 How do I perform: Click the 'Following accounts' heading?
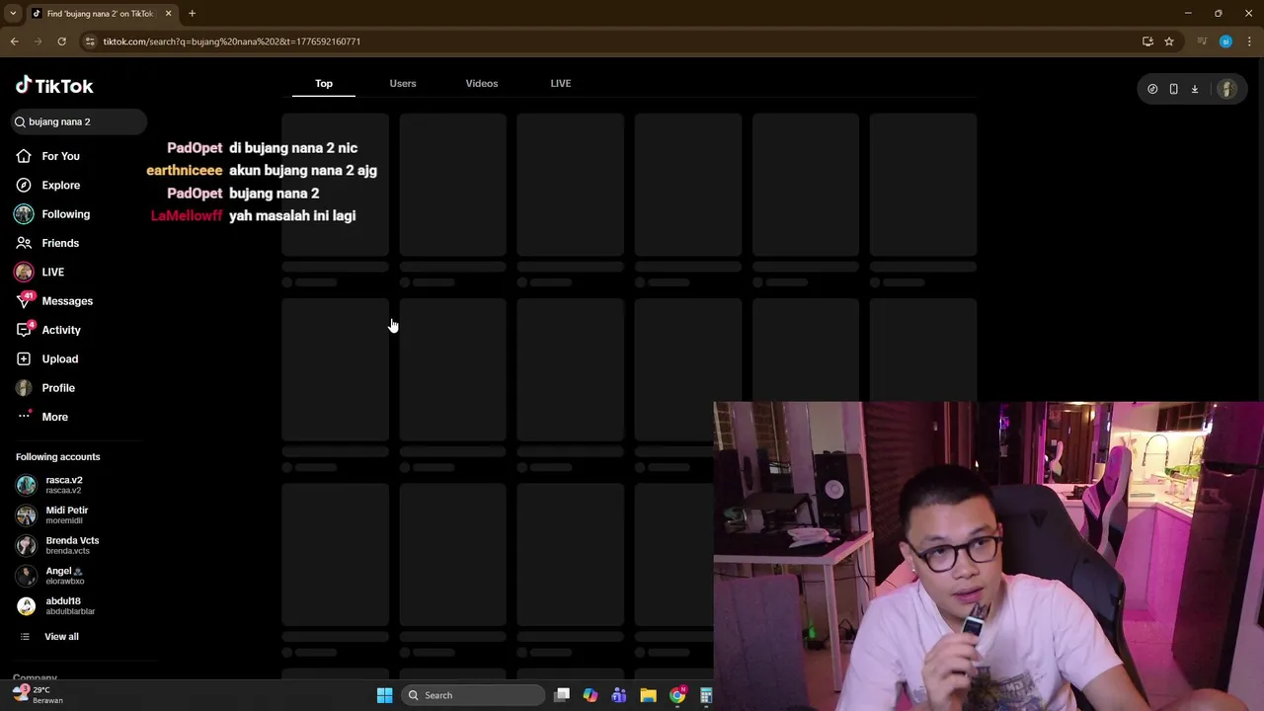click(58, 457)
